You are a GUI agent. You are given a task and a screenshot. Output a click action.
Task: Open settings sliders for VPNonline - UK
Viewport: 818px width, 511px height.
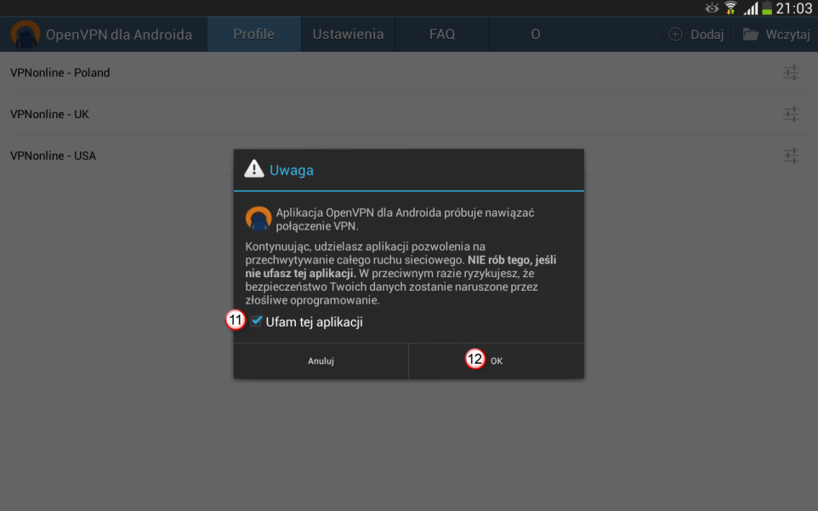coord(791,114)
